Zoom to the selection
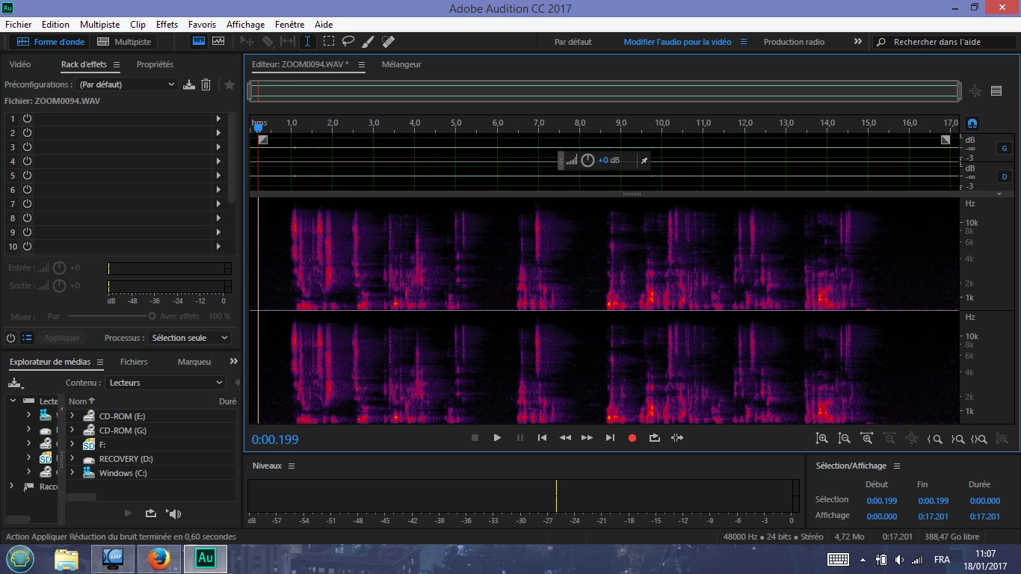Viewport: 1021px width, 574px height. tap(980, 439)
